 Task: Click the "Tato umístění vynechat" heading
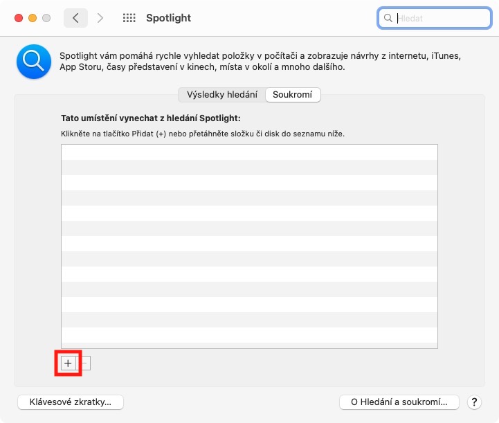click(x=150, y=118)
